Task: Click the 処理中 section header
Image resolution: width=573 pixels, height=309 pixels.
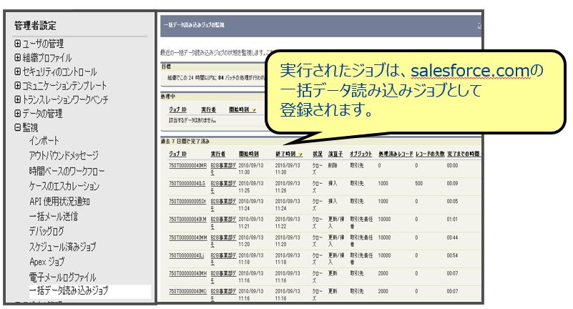Action: (168, 97)
